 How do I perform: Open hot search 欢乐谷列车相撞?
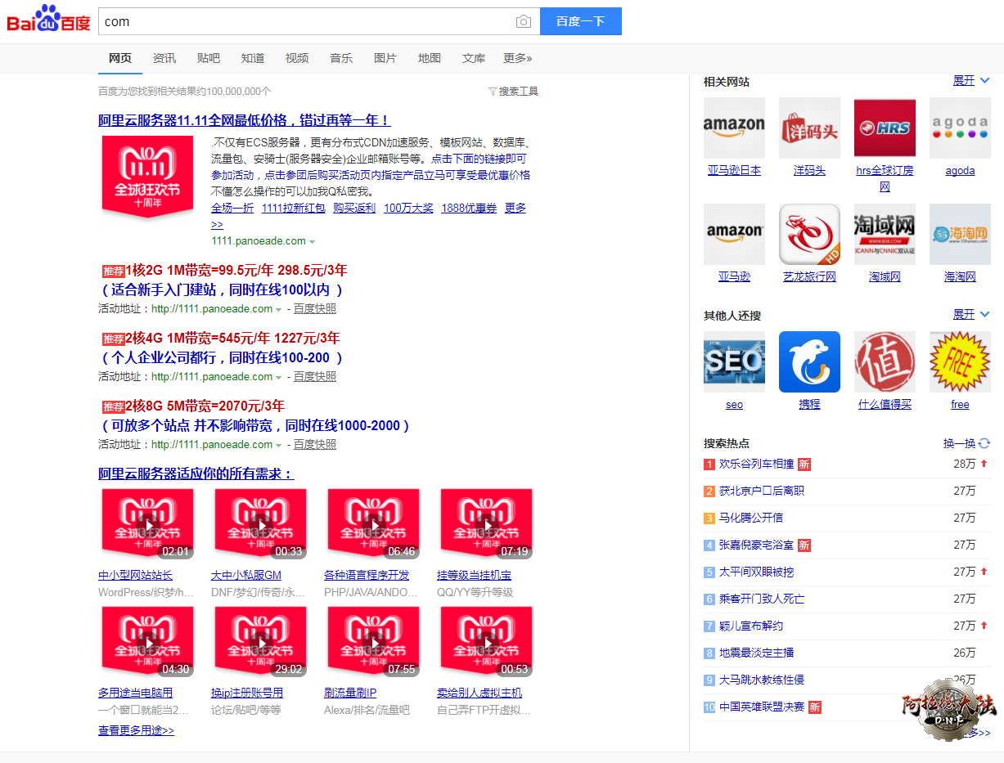click(757, 464)
